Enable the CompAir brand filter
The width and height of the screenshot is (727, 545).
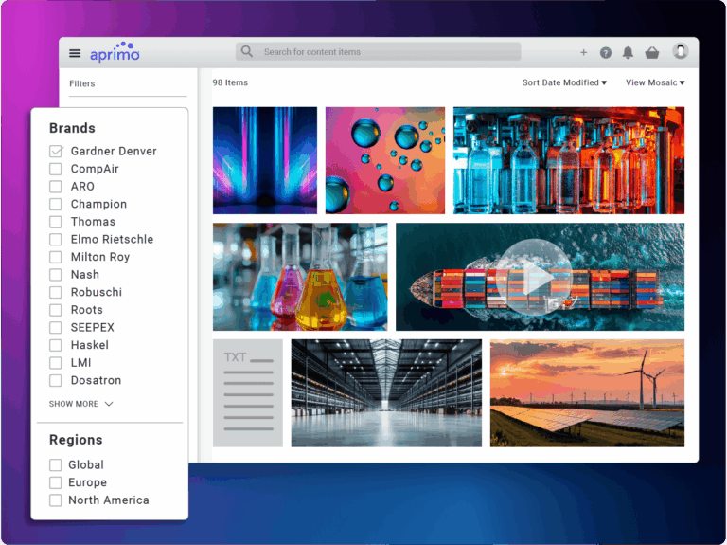pyautogui.click(x=56, y=169)
